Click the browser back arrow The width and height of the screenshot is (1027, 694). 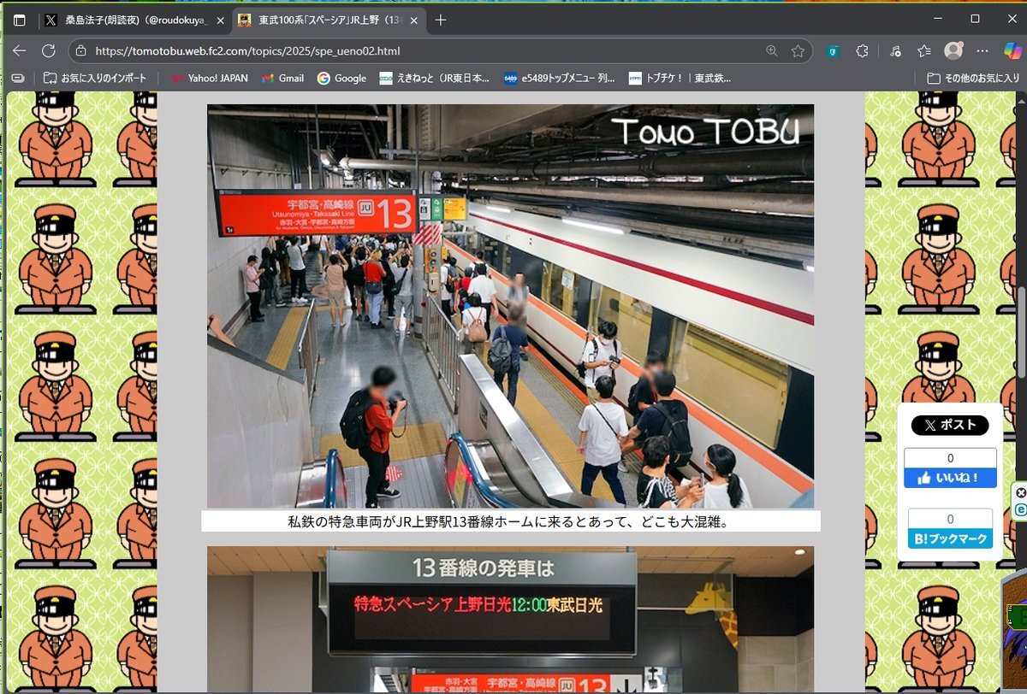(20, 51)
